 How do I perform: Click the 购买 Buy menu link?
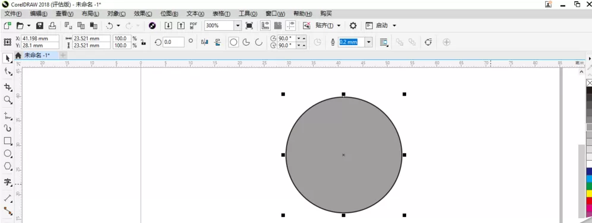point(326,14)
